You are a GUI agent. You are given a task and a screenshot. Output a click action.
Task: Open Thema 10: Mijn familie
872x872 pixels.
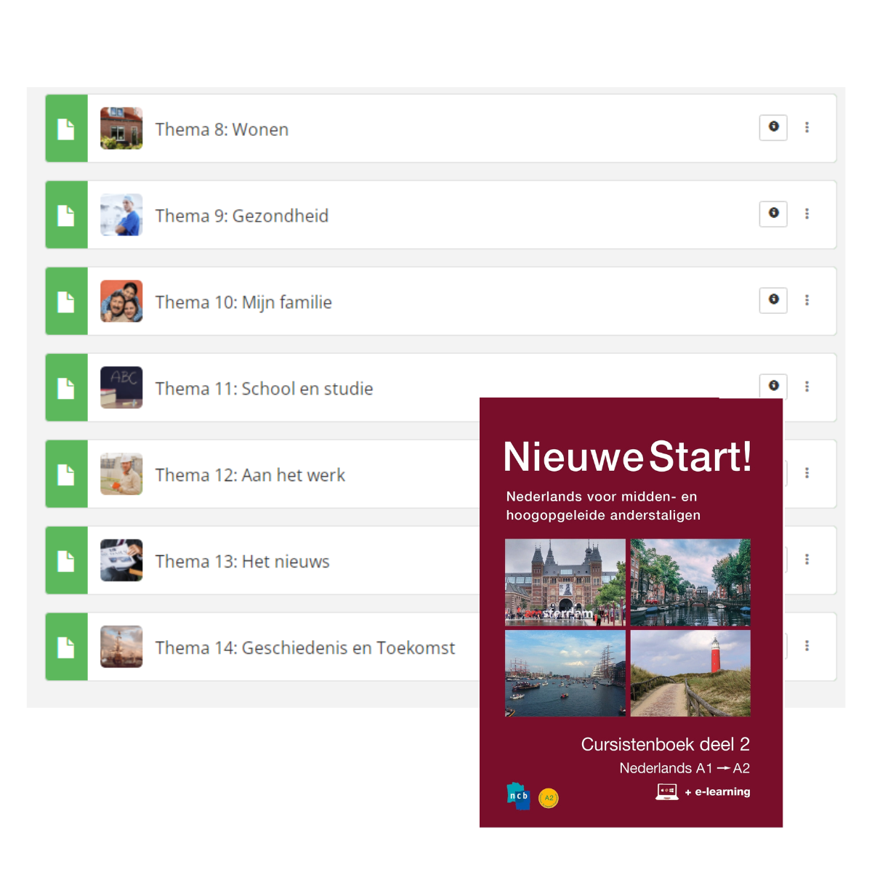pyautogui.click(x=243, y=302)
